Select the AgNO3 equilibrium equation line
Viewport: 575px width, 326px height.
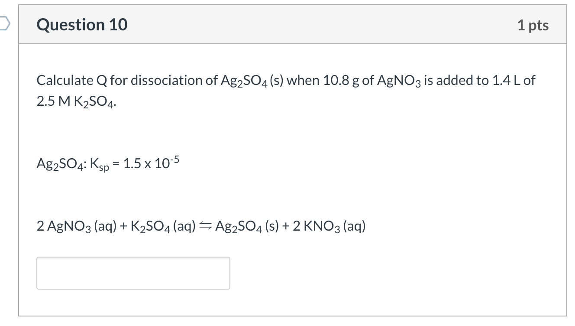[200, 225]
